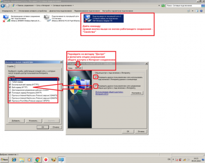The height and width of the screenshot is (163, 205).
Task: Toggle allowing other users to use this connection
Action: [x=96, y=77]
